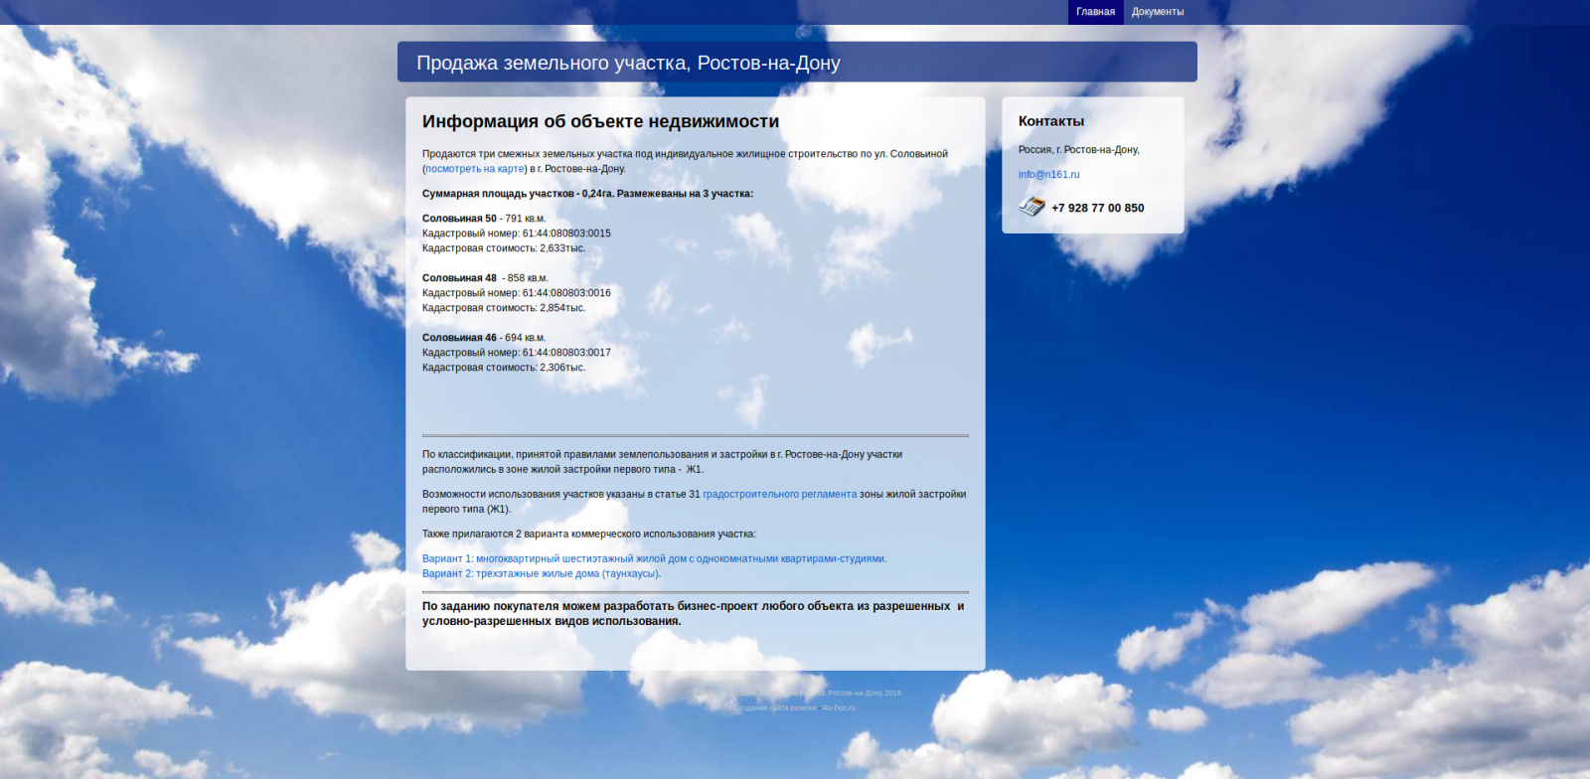
Task: Open the посмотреть на карте link
Action: 474,169
